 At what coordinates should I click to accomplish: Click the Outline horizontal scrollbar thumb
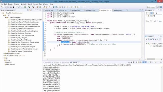coord(151,59)
